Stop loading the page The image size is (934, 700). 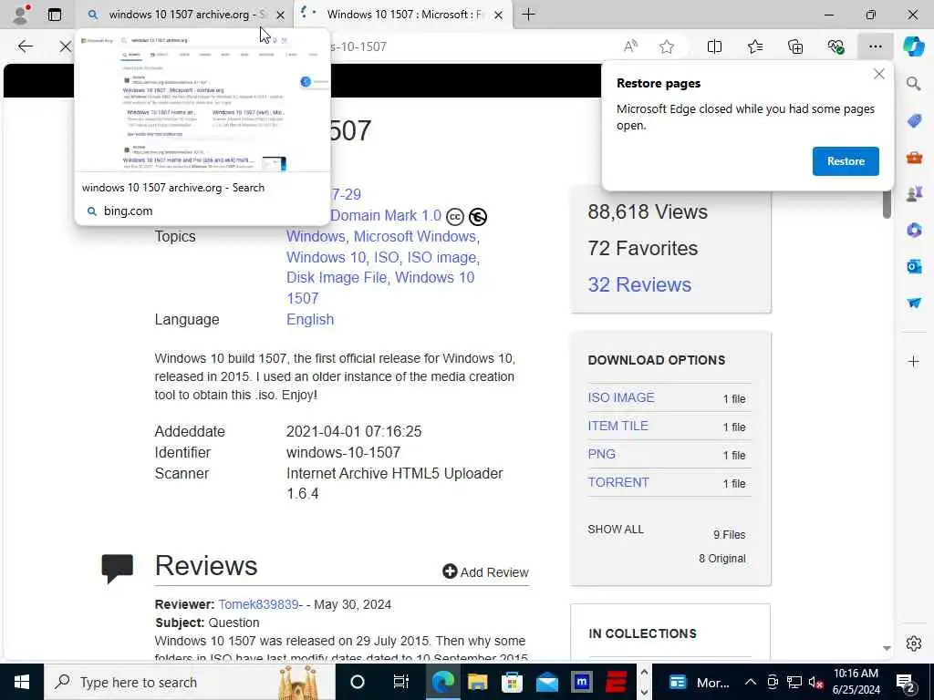[x=66, y=46]
